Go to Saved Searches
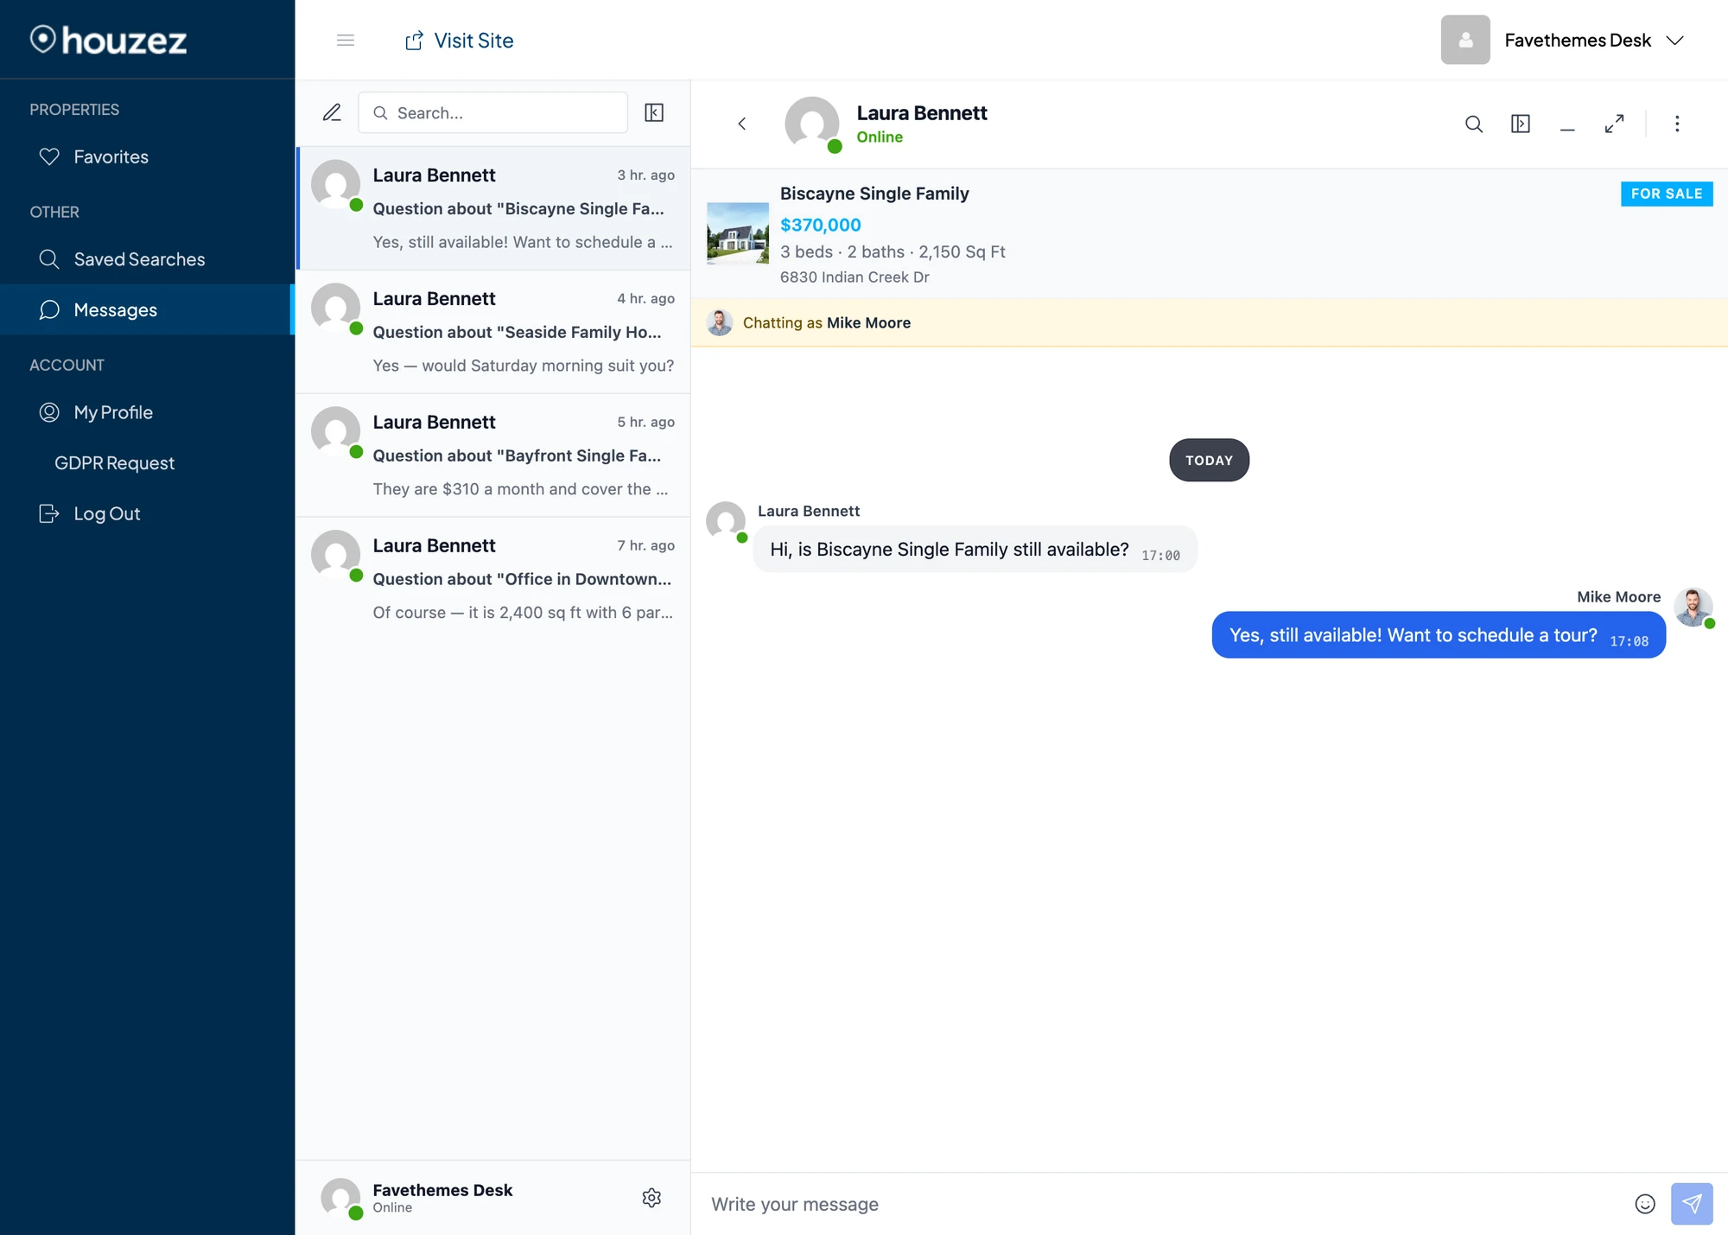 tap(147, 259)
